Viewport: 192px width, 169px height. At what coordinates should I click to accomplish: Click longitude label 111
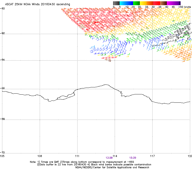(x=77, y=156)
